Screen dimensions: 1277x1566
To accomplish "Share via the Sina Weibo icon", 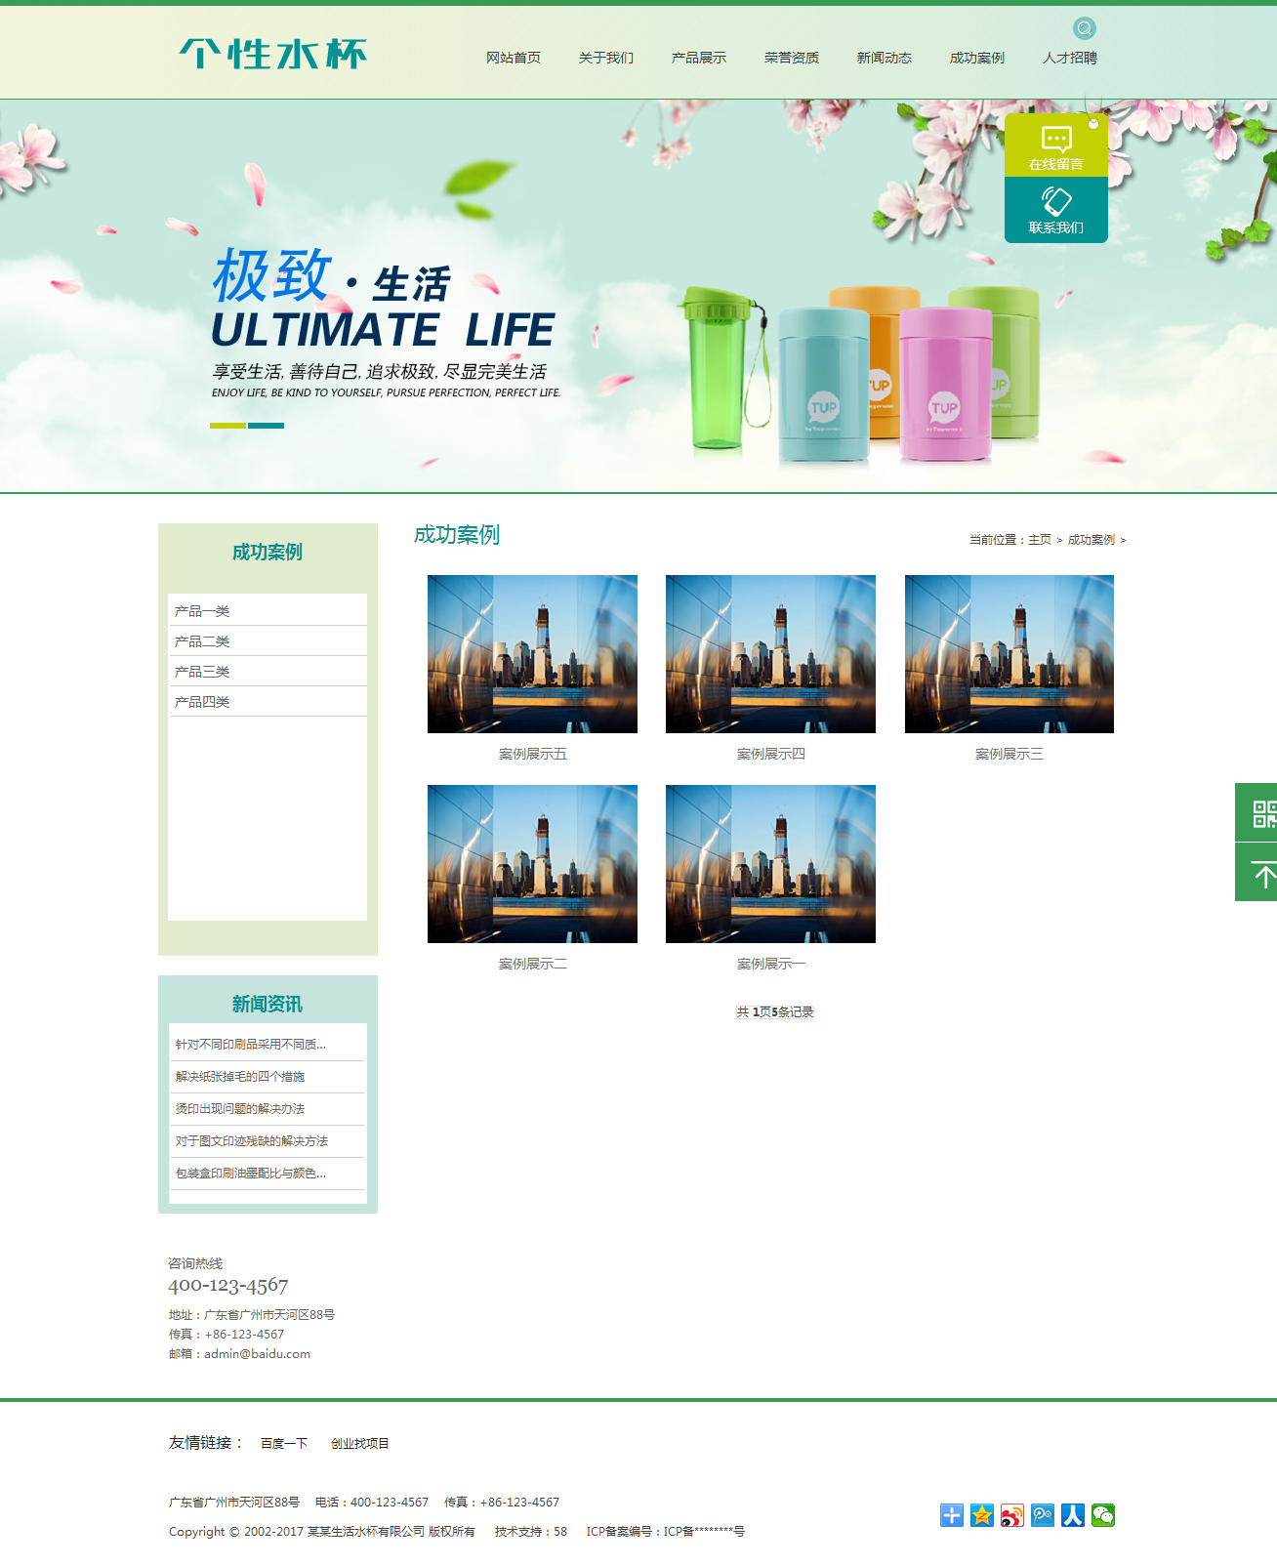I will click(x=1012, y=1515).
